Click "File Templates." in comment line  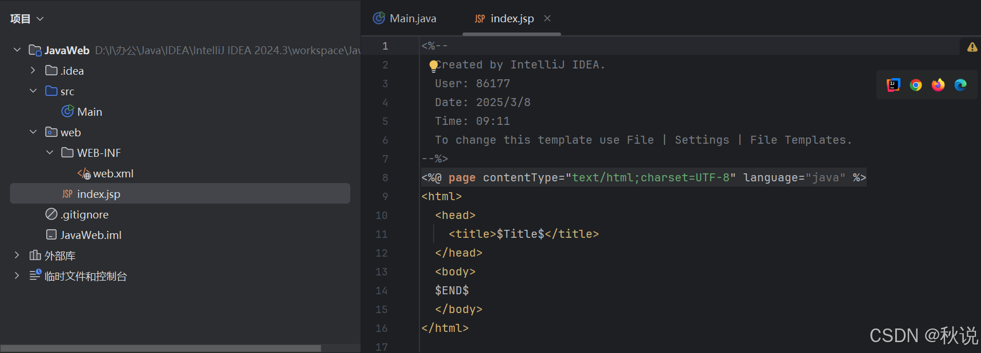tap(801, 140)
